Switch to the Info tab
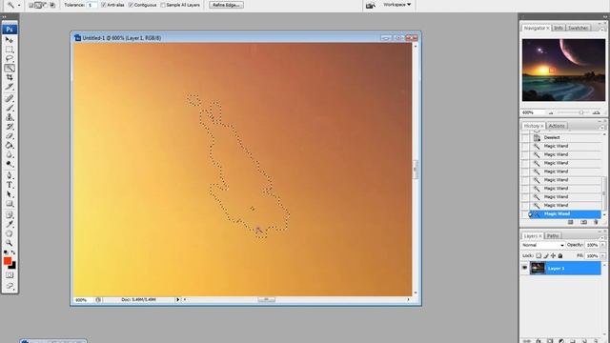The width and height of the screenshot is (610, 343). 558,28
